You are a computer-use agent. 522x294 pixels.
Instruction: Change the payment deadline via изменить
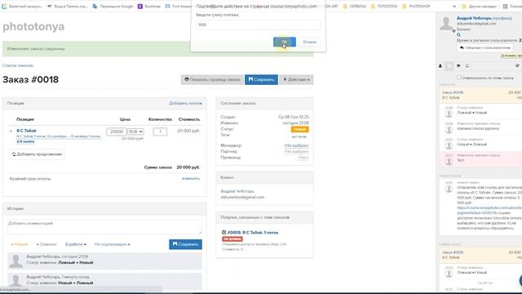pos(191,179)
